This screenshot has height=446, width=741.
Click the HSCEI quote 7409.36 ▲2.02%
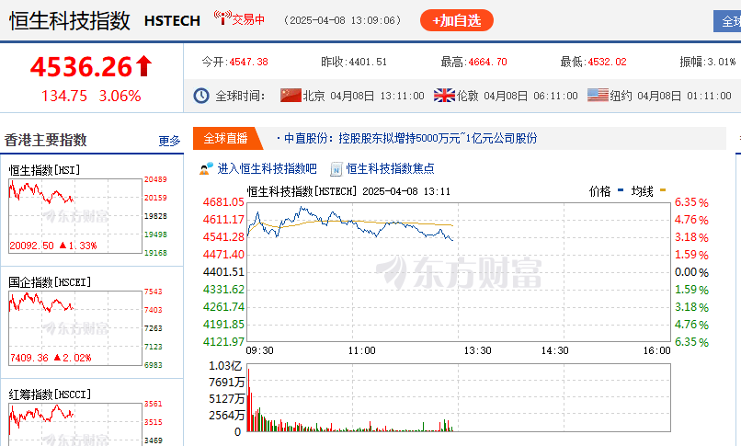[x=51, y=358]
